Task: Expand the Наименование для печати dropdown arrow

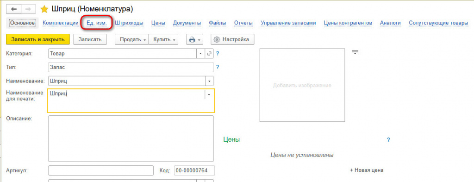Action: pos(209,94)
